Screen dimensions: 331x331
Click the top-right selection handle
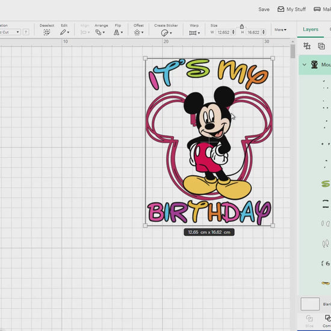tap(273, 58)
